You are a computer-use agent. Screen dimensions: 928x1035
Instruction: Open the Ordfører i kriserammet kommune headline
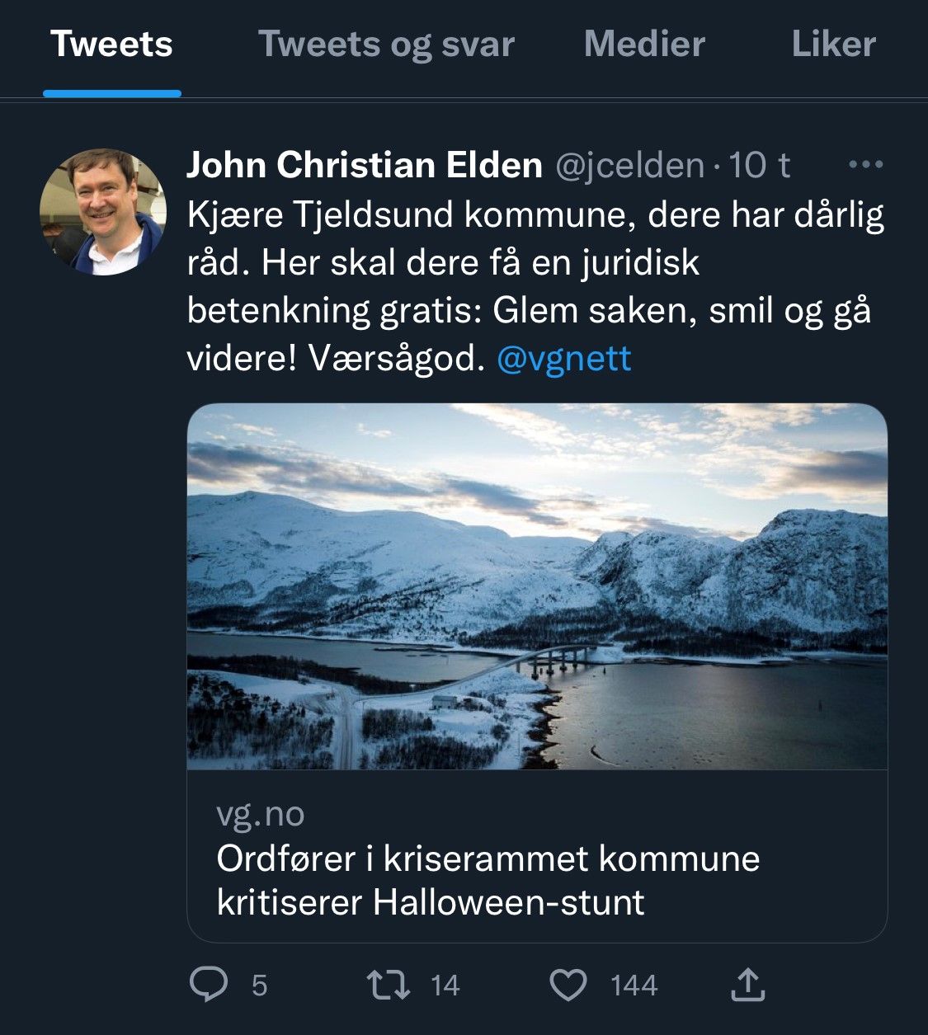[488, 880]
